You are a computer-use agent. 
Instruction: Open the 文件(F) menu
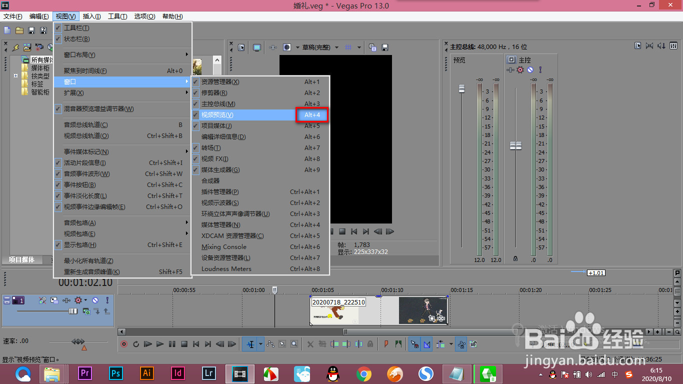[12, 16]
